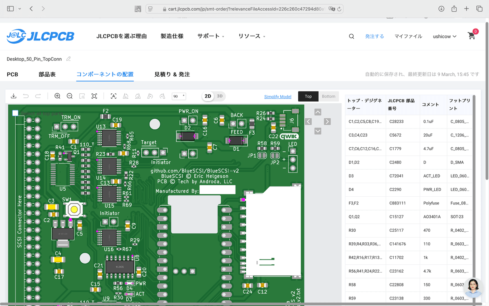This screenshot has width=489, height=306.
Task: Select the Q1,Q2 AO3401A row
Action: (409, 217)
